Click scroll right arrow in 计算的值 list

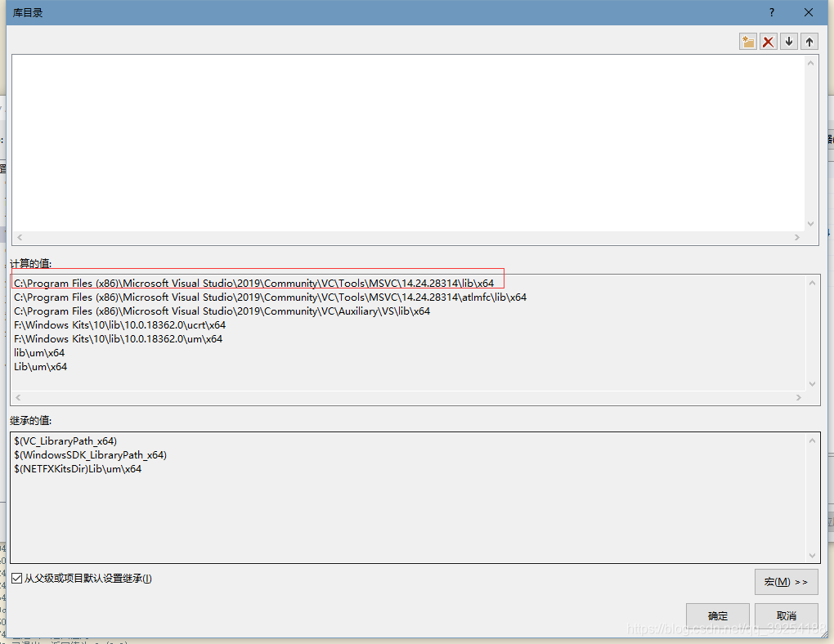(x=798, y=397)
